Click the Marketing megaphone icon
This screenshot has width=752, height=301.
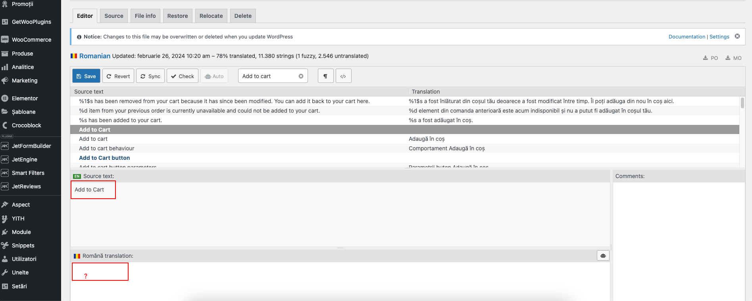pos(5,81)
